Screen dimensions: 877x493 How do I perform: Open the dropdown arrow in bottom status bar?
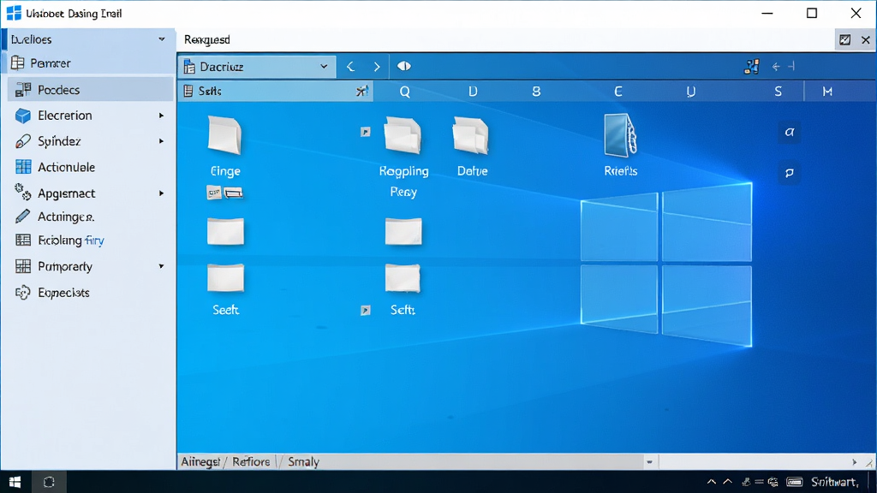(x=649, y=462)
